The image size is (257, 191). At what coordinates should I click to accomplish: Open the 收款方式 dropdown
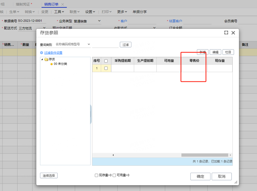tap(154, 28)
